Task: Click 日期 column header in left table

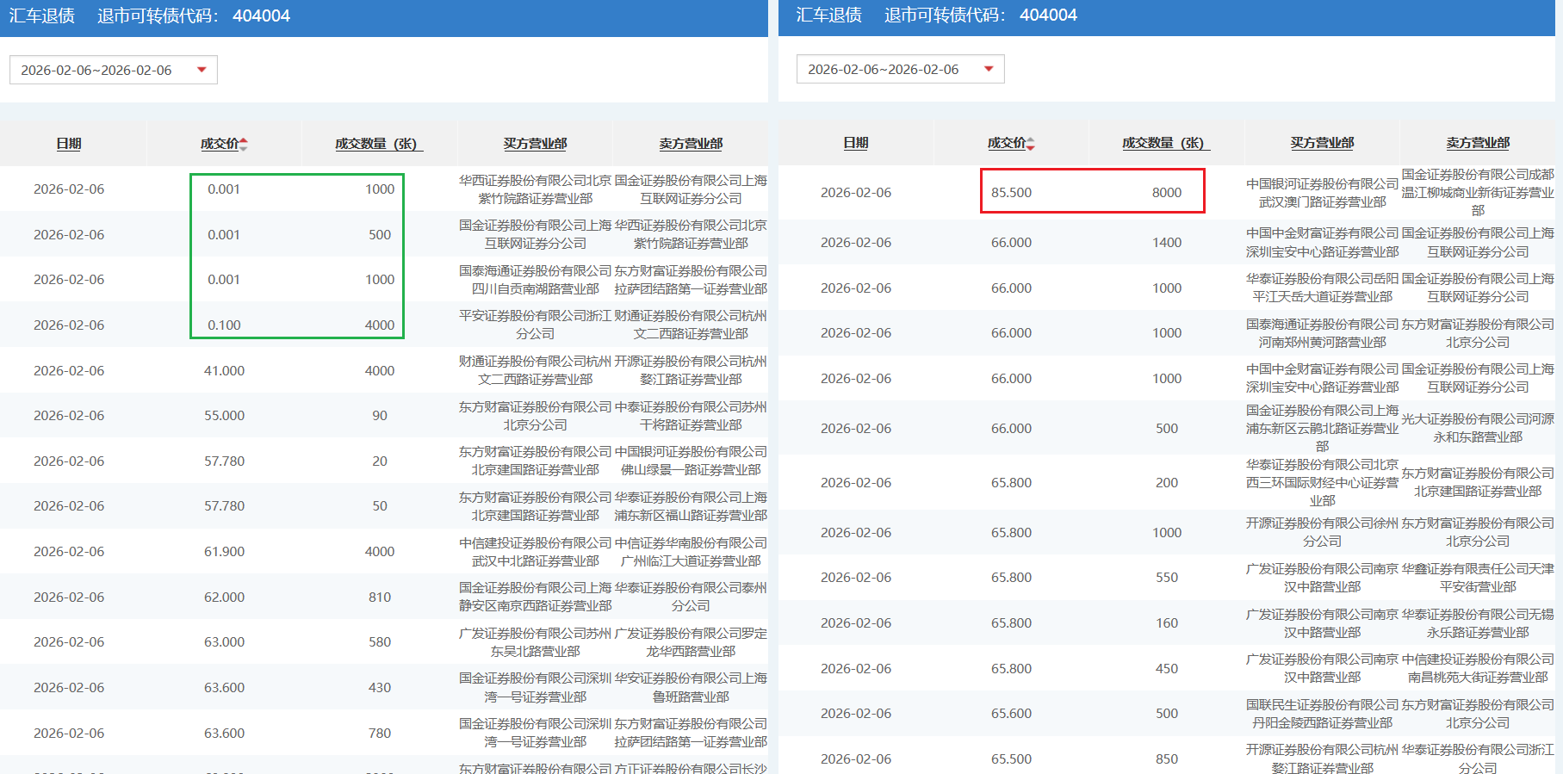Action: click(69, 144)
